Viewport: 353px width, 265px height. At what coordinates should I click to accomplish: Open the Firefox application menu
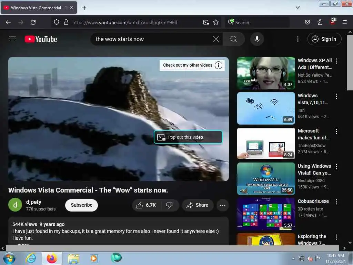coord(344,22)
